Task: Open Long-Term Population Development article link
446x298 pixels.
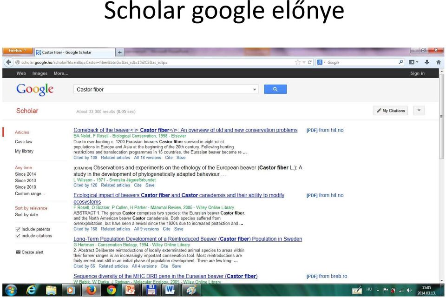Action: [x=188, y=239]
